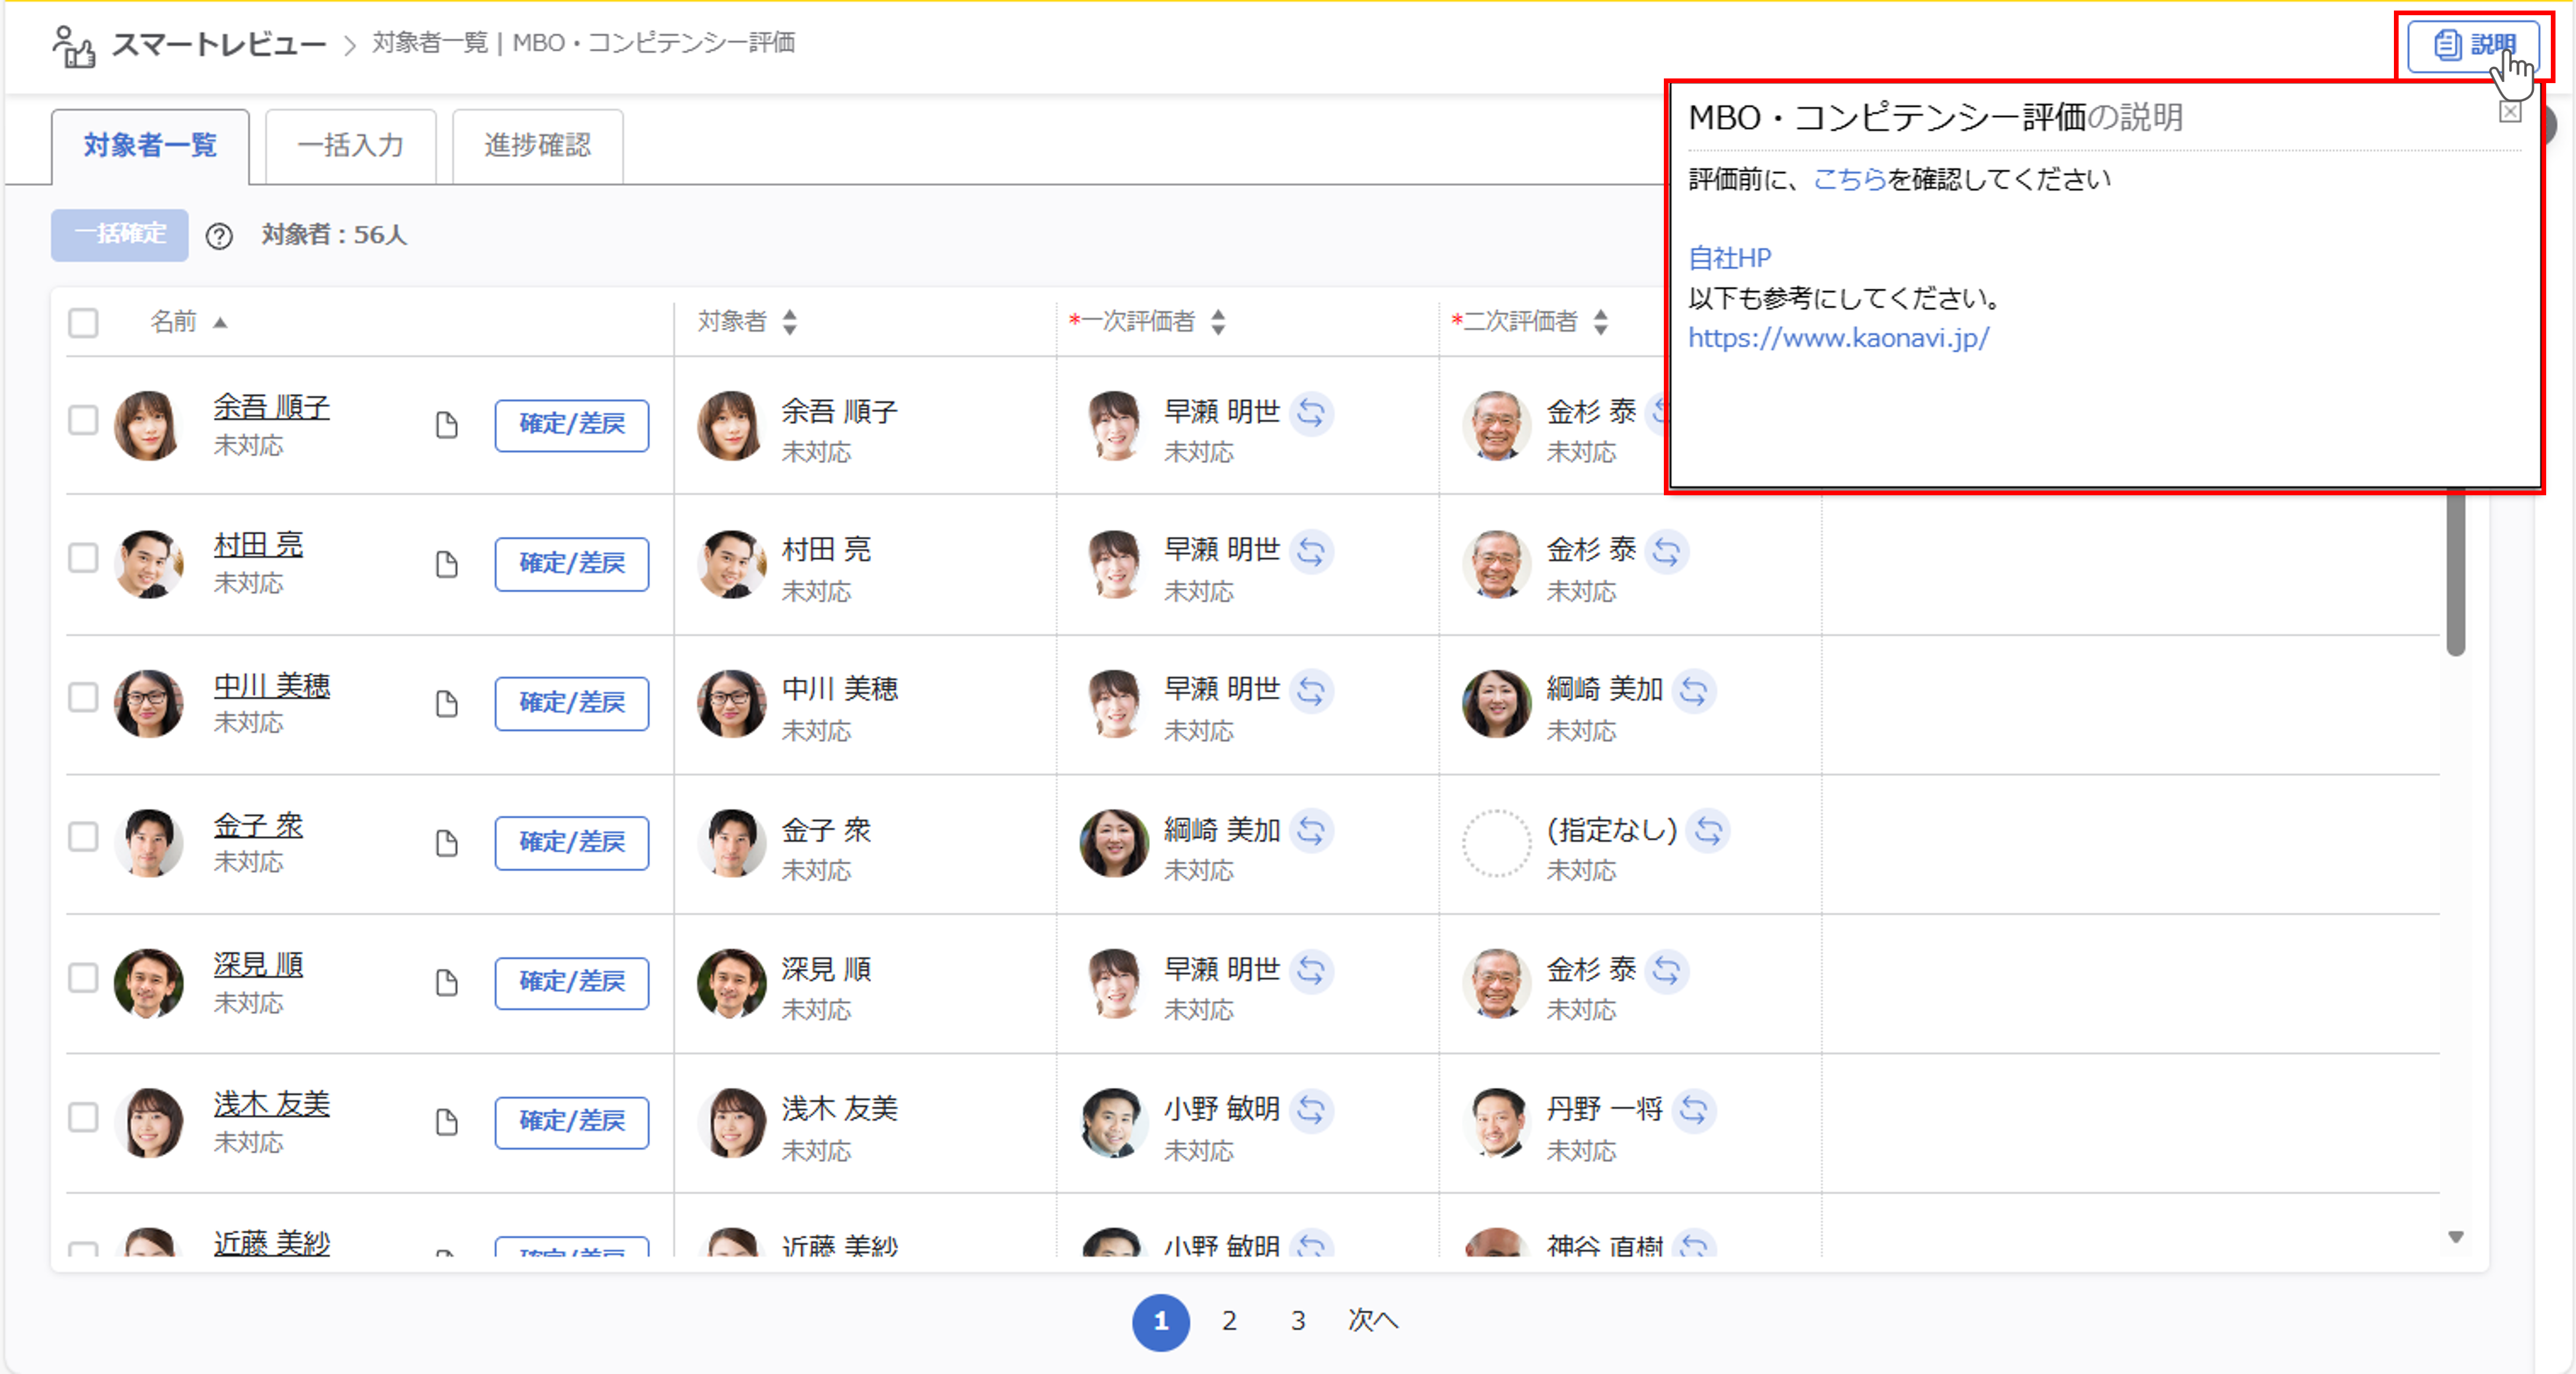Image resolution: width=2576 pixels, height=1374 pixels.
Task: Swap the 一次評価者 早瀬 明世 using change icon
Action: pos(1313,413)
